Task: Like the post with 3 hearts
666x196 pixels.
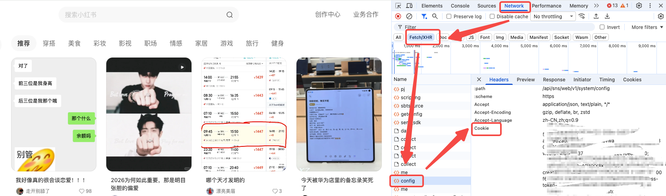Action: (275, 191)
